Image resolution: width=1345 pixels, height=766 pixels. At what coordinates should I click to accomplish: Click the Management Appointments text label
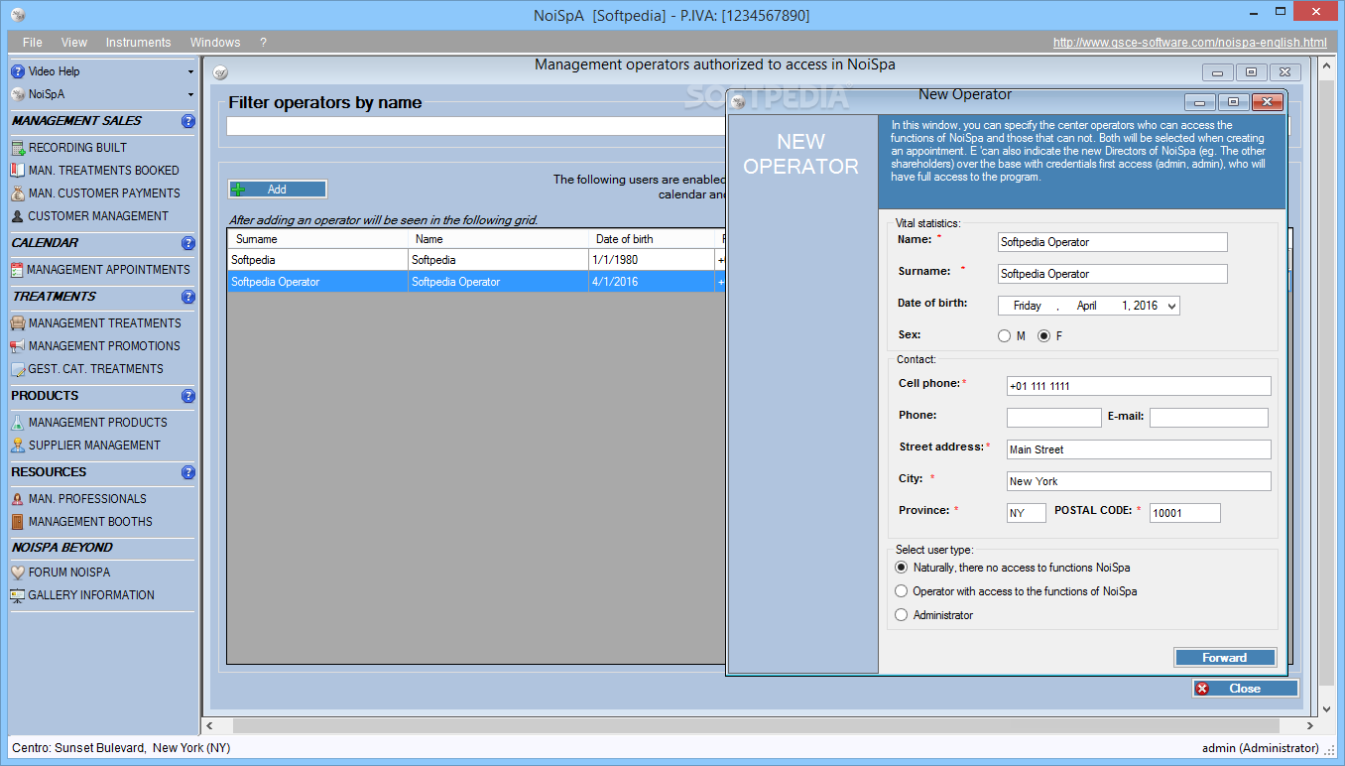click(x=108, y=270)
